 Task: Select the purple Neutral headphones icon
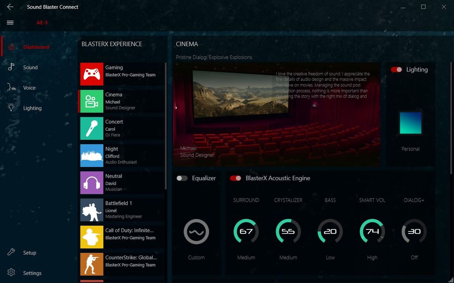(x=92, y=183)
